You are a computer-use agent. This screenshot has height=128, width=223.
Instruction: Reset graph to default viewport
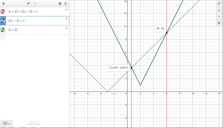point(219,23)
